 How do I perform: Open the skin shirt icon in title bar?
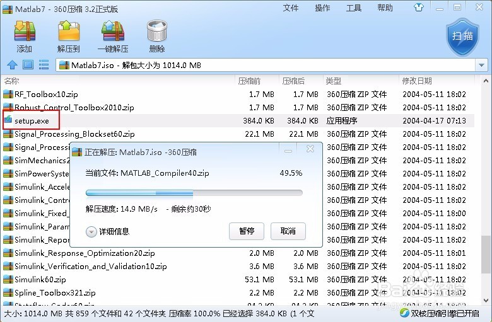[x=419, y=8]
